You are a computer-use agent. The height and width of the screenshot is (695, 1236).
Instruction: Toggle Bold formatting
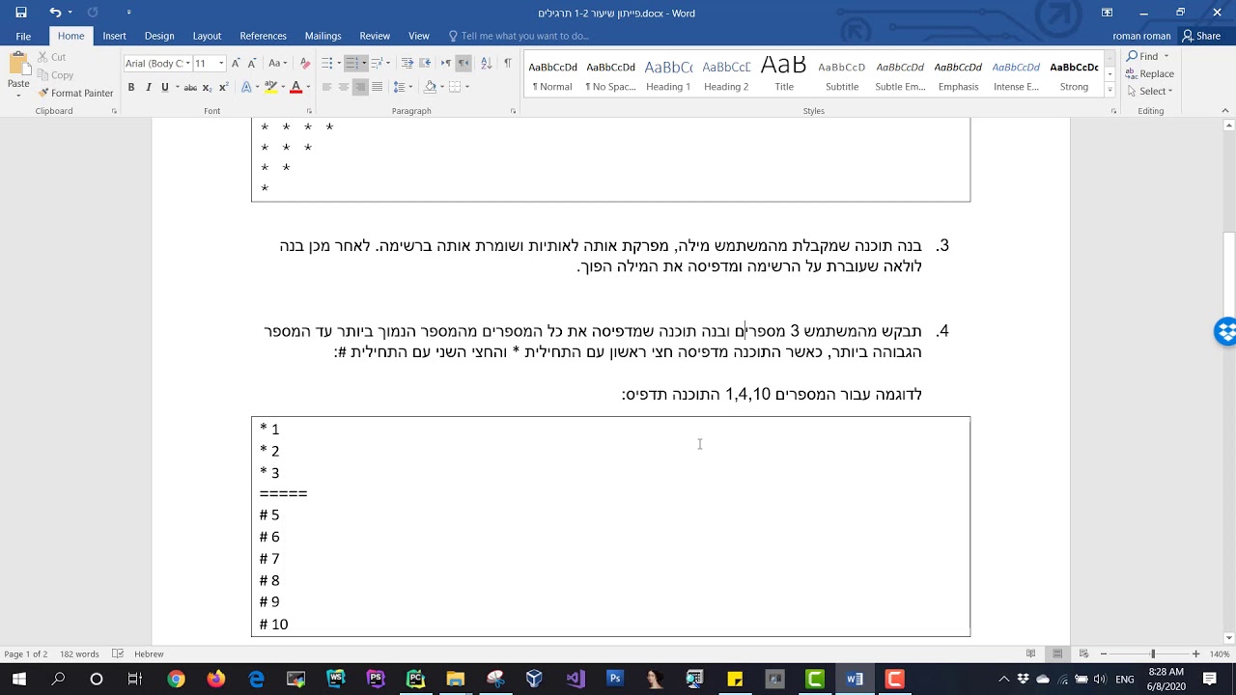point(131,87)
